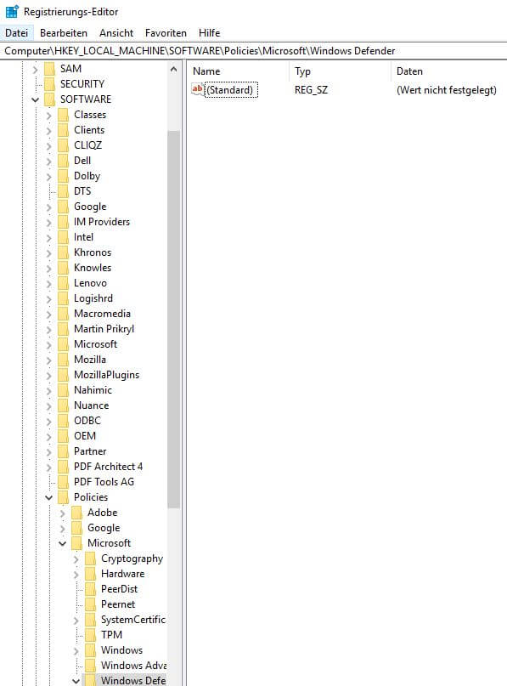Open the Ansicht menu

coord(116,33)
